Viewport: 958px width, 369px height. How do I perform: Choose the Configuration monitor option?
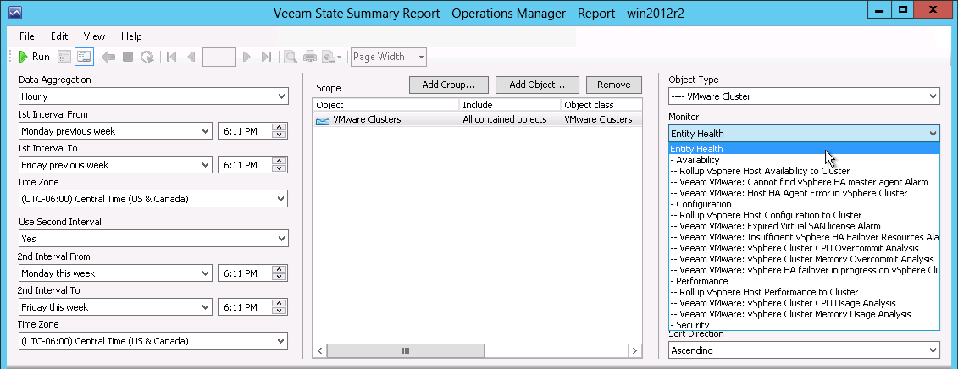point(804,204)
